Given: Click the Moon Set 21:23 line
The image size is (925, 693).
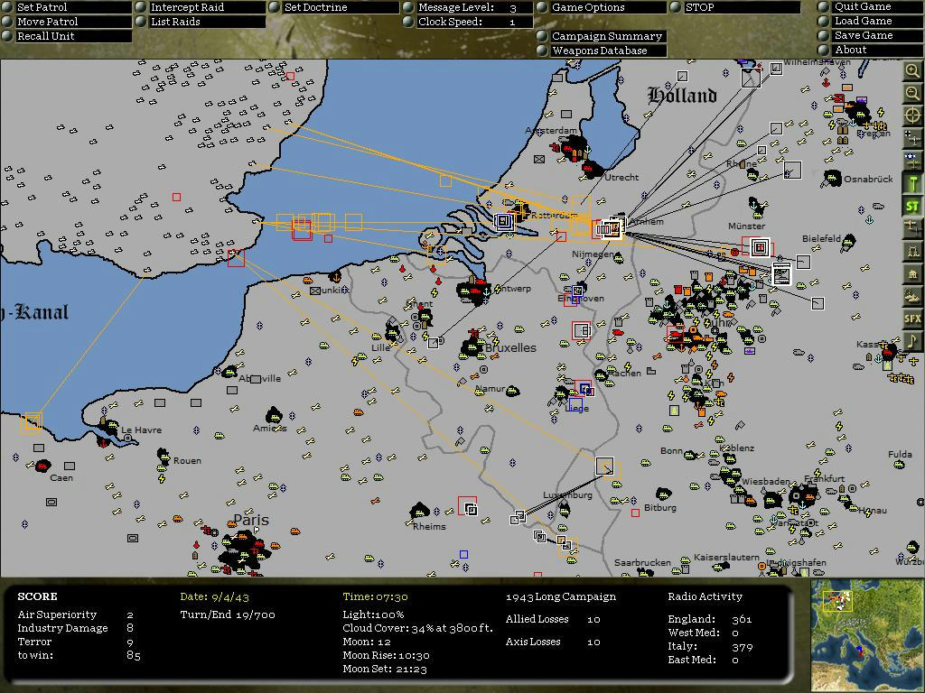Looking at the screenshot, I should click(385, 669).
